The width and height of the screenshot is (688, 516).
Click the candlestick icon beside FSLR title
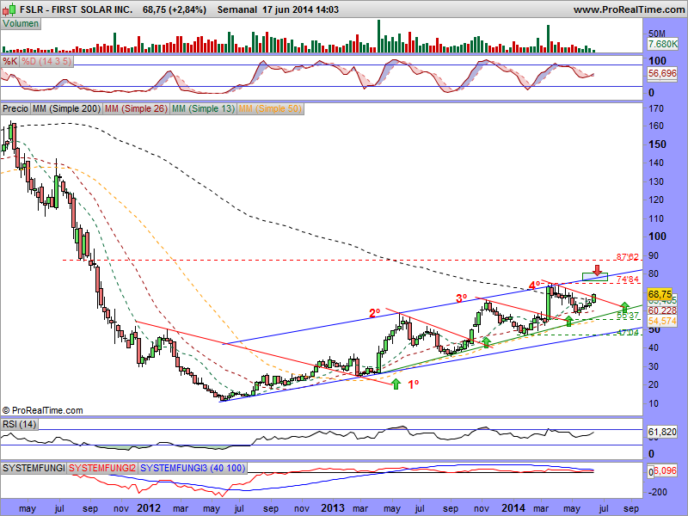(9, 9)
